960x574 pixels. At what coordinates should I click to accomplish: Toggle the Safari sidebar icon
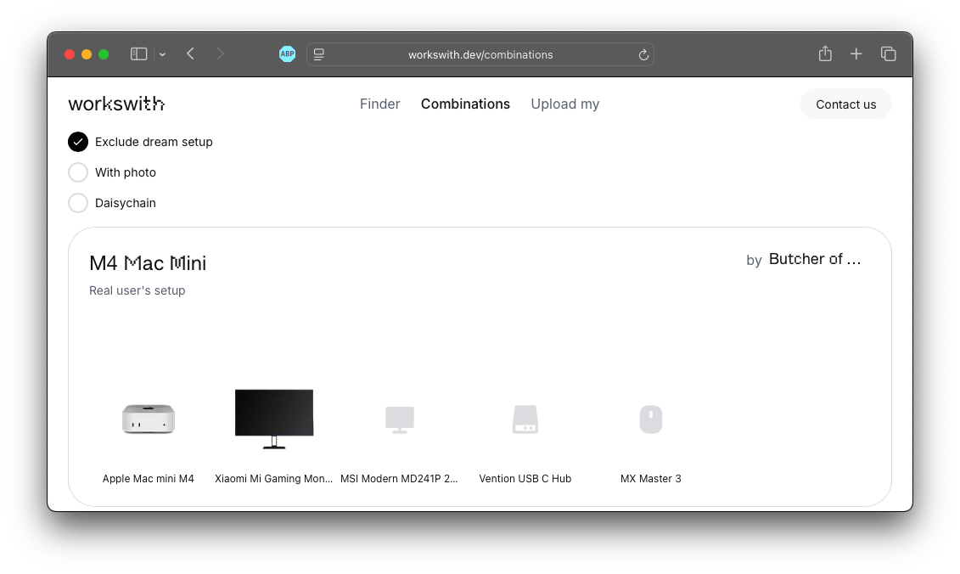[138, 54]
